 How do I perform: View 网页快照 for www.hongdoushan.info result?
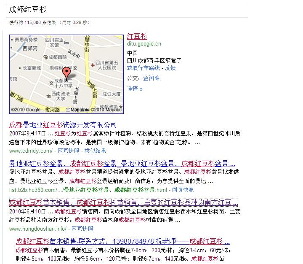(82, 229)
